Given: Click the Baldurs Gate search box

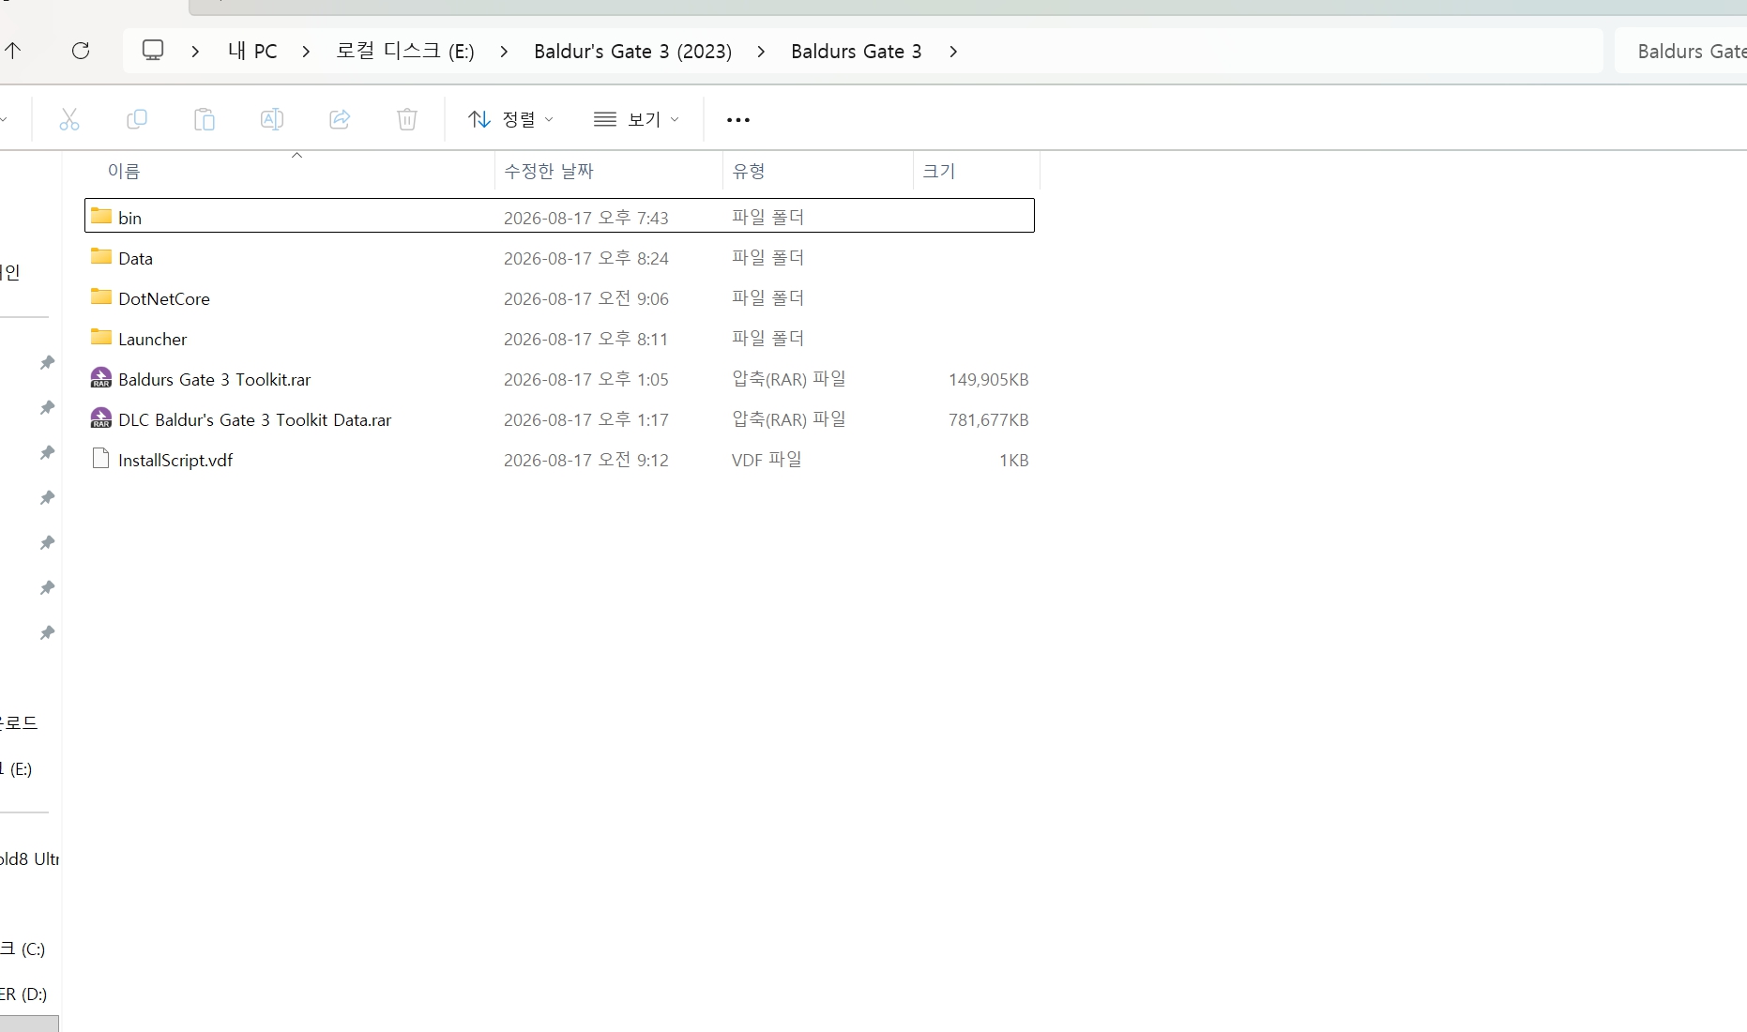Looking at the screenshot, I should pos(1681,52).
